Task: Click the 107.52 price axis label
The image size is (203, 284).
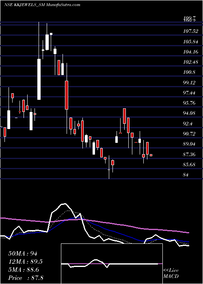Action: tap(191, 31)
